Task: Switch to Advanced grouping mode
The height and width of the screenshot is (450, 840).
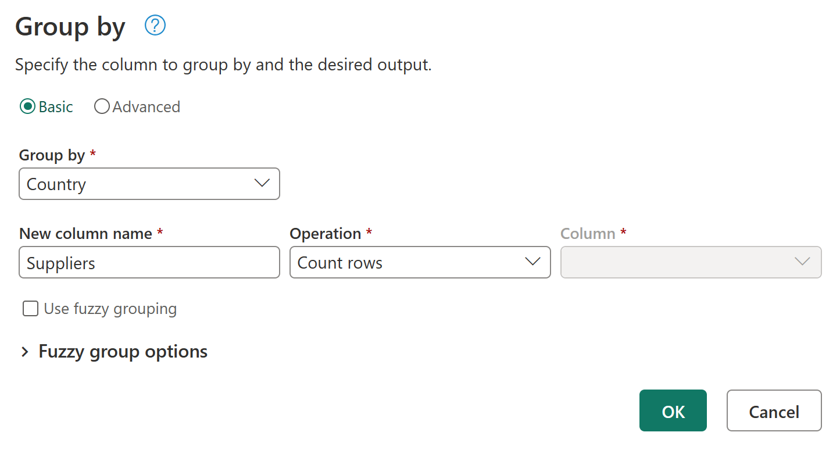Action: 102,106
